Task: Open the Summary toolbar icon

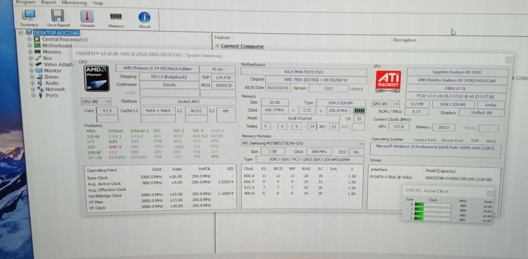Action: click(29, 16)
